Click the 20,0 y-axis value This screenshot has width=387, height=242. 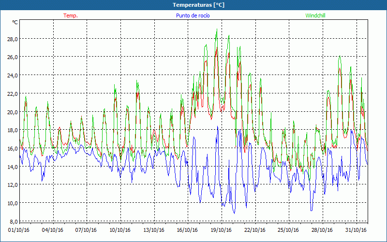12,112
